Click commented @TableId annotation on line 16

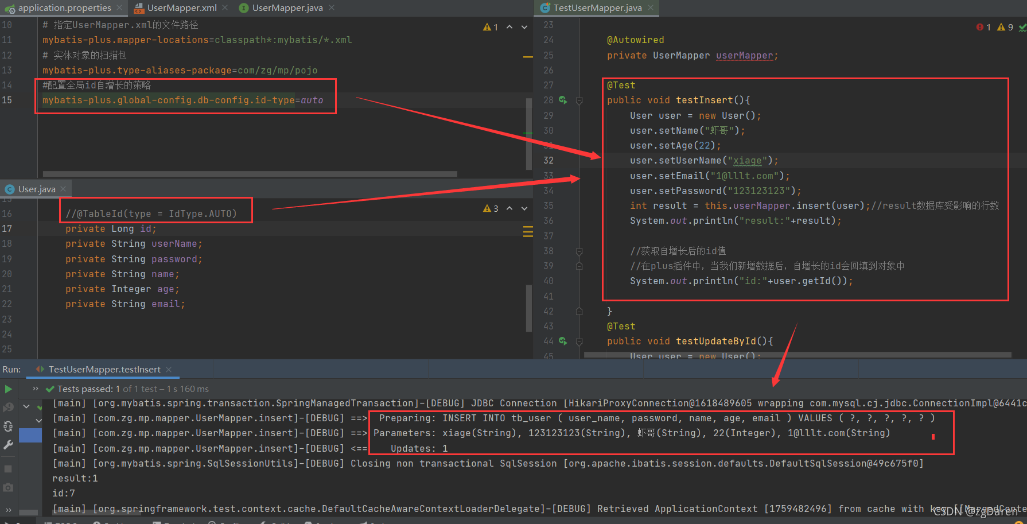coord(151,214)
